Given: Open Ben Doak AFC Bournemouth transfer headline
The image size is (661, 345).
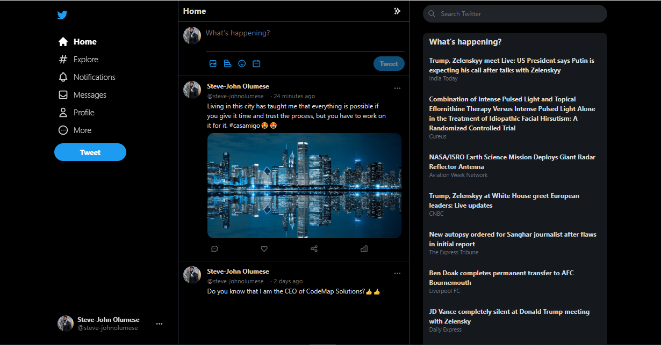Looking at the screenshot, I should tap(501, 278).
